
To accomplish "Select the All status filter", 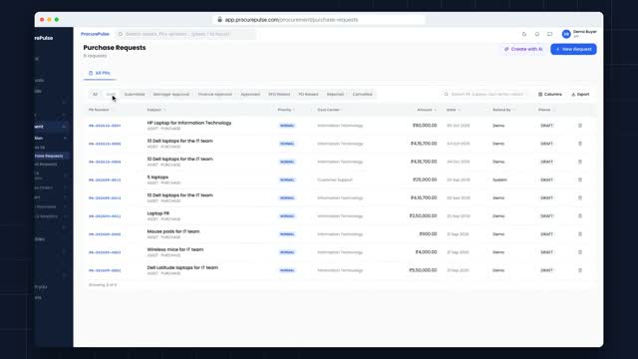I will coord(95,95).
